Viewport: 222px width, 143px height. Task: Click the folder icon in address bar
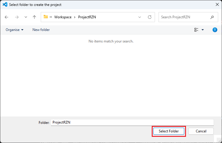point(45,17)
